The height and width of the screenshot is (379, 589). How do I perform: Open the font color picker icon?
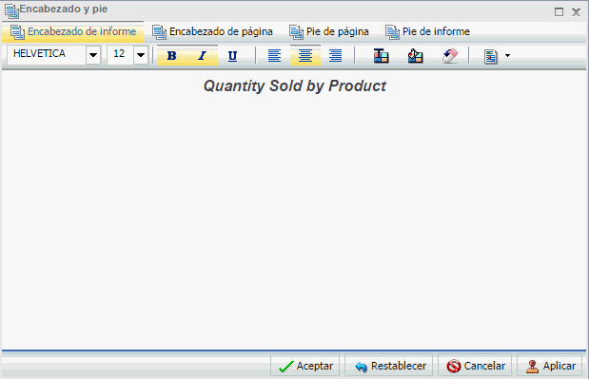coord(381,56)
